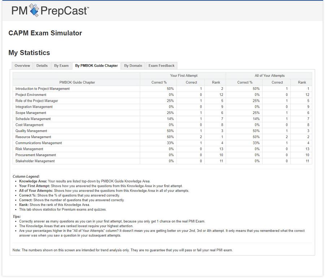Click the All of Your Attempts header
The image size is (325, 278).
click(x=269, y=76)
